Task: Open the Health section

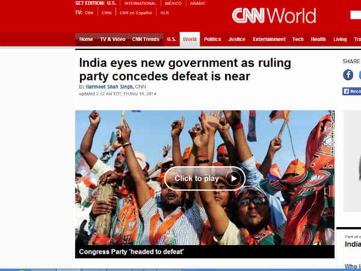Action: pos(318,39)
